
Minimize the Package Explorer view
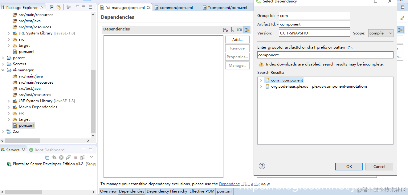pyautogui.click(x=84, y=7)
